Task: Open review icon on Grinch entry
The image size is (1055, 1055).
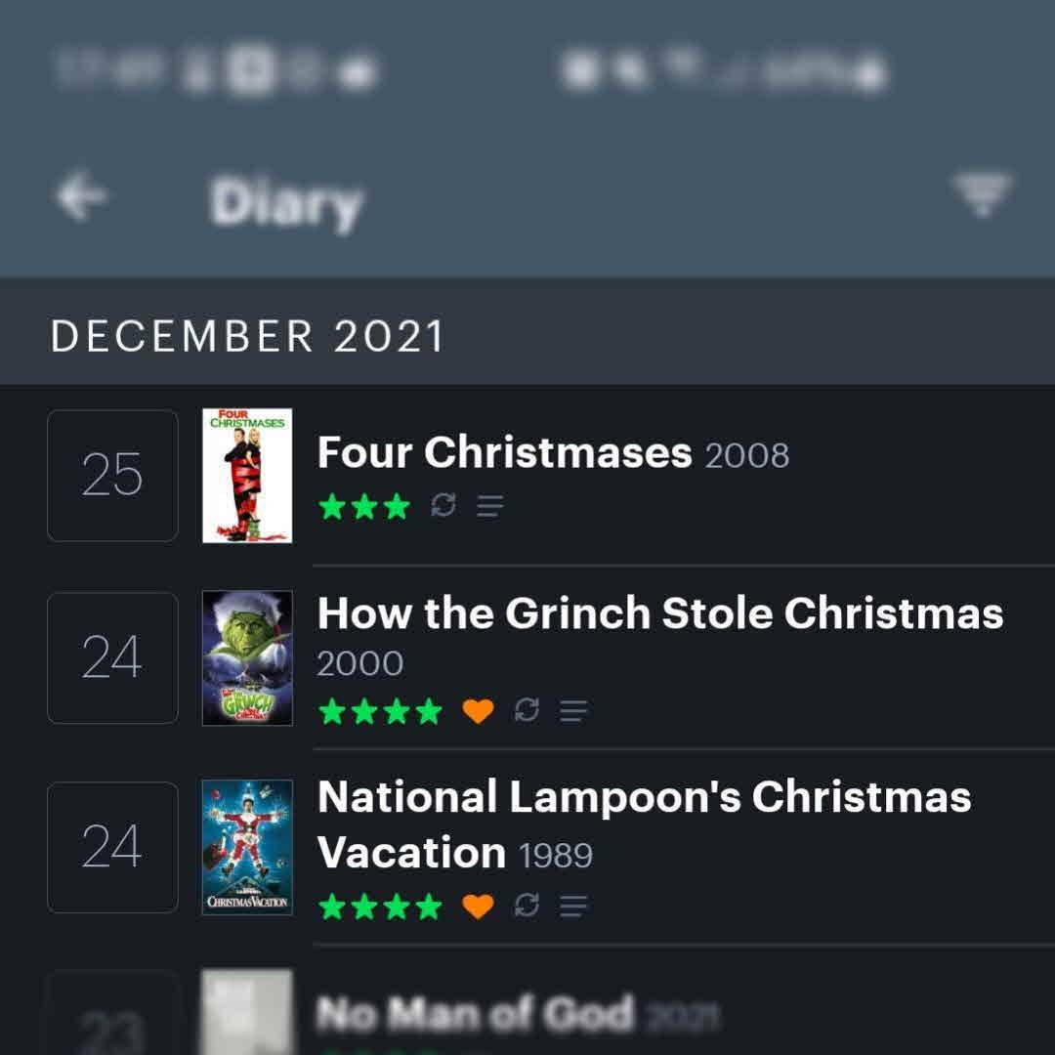Action: (x=573, y=711)
